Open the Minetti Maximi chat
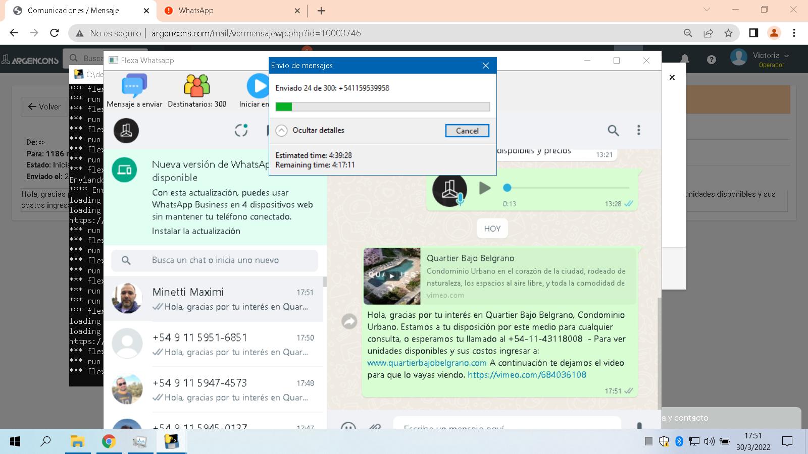The width and height of the screenshot is (808, 454). 213,299
